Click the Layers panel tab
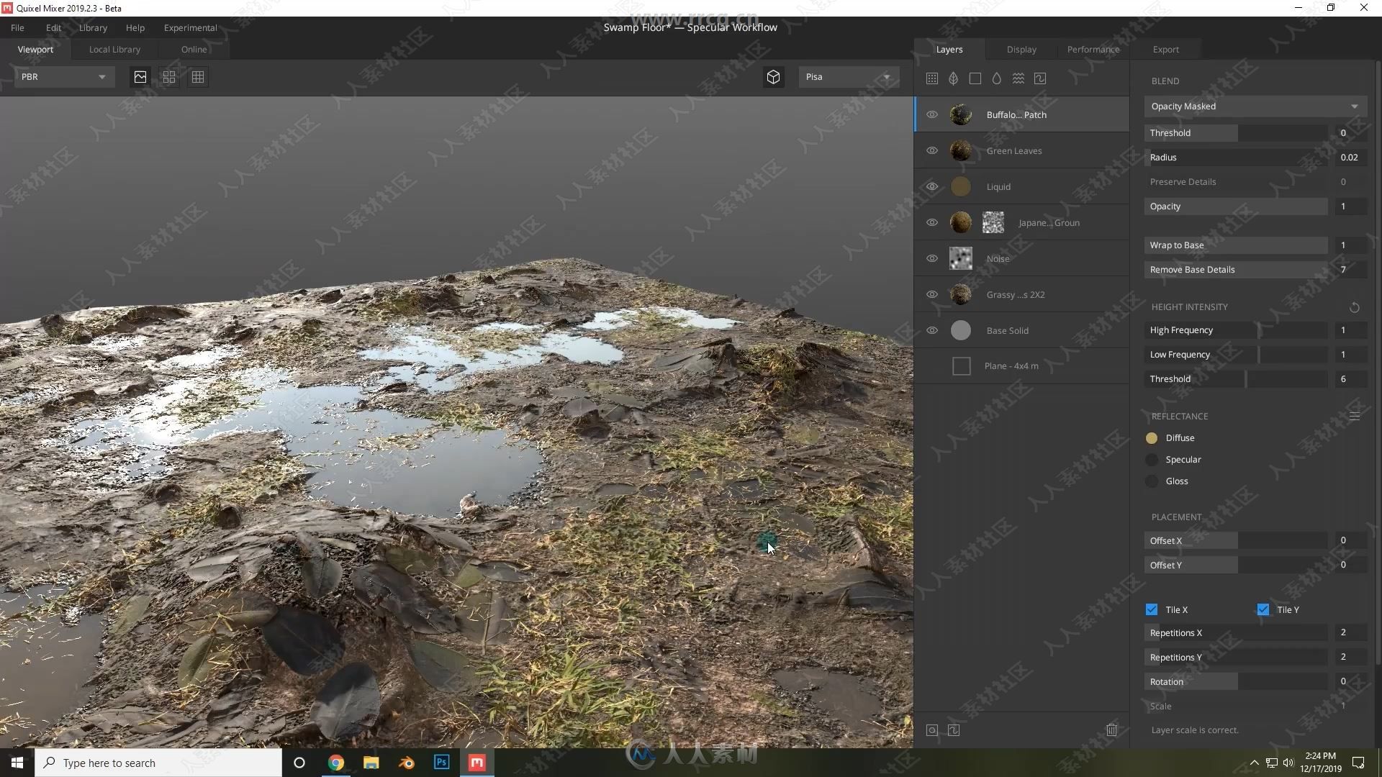Viewport: 1382px width, 777px height. coord(948,48)
